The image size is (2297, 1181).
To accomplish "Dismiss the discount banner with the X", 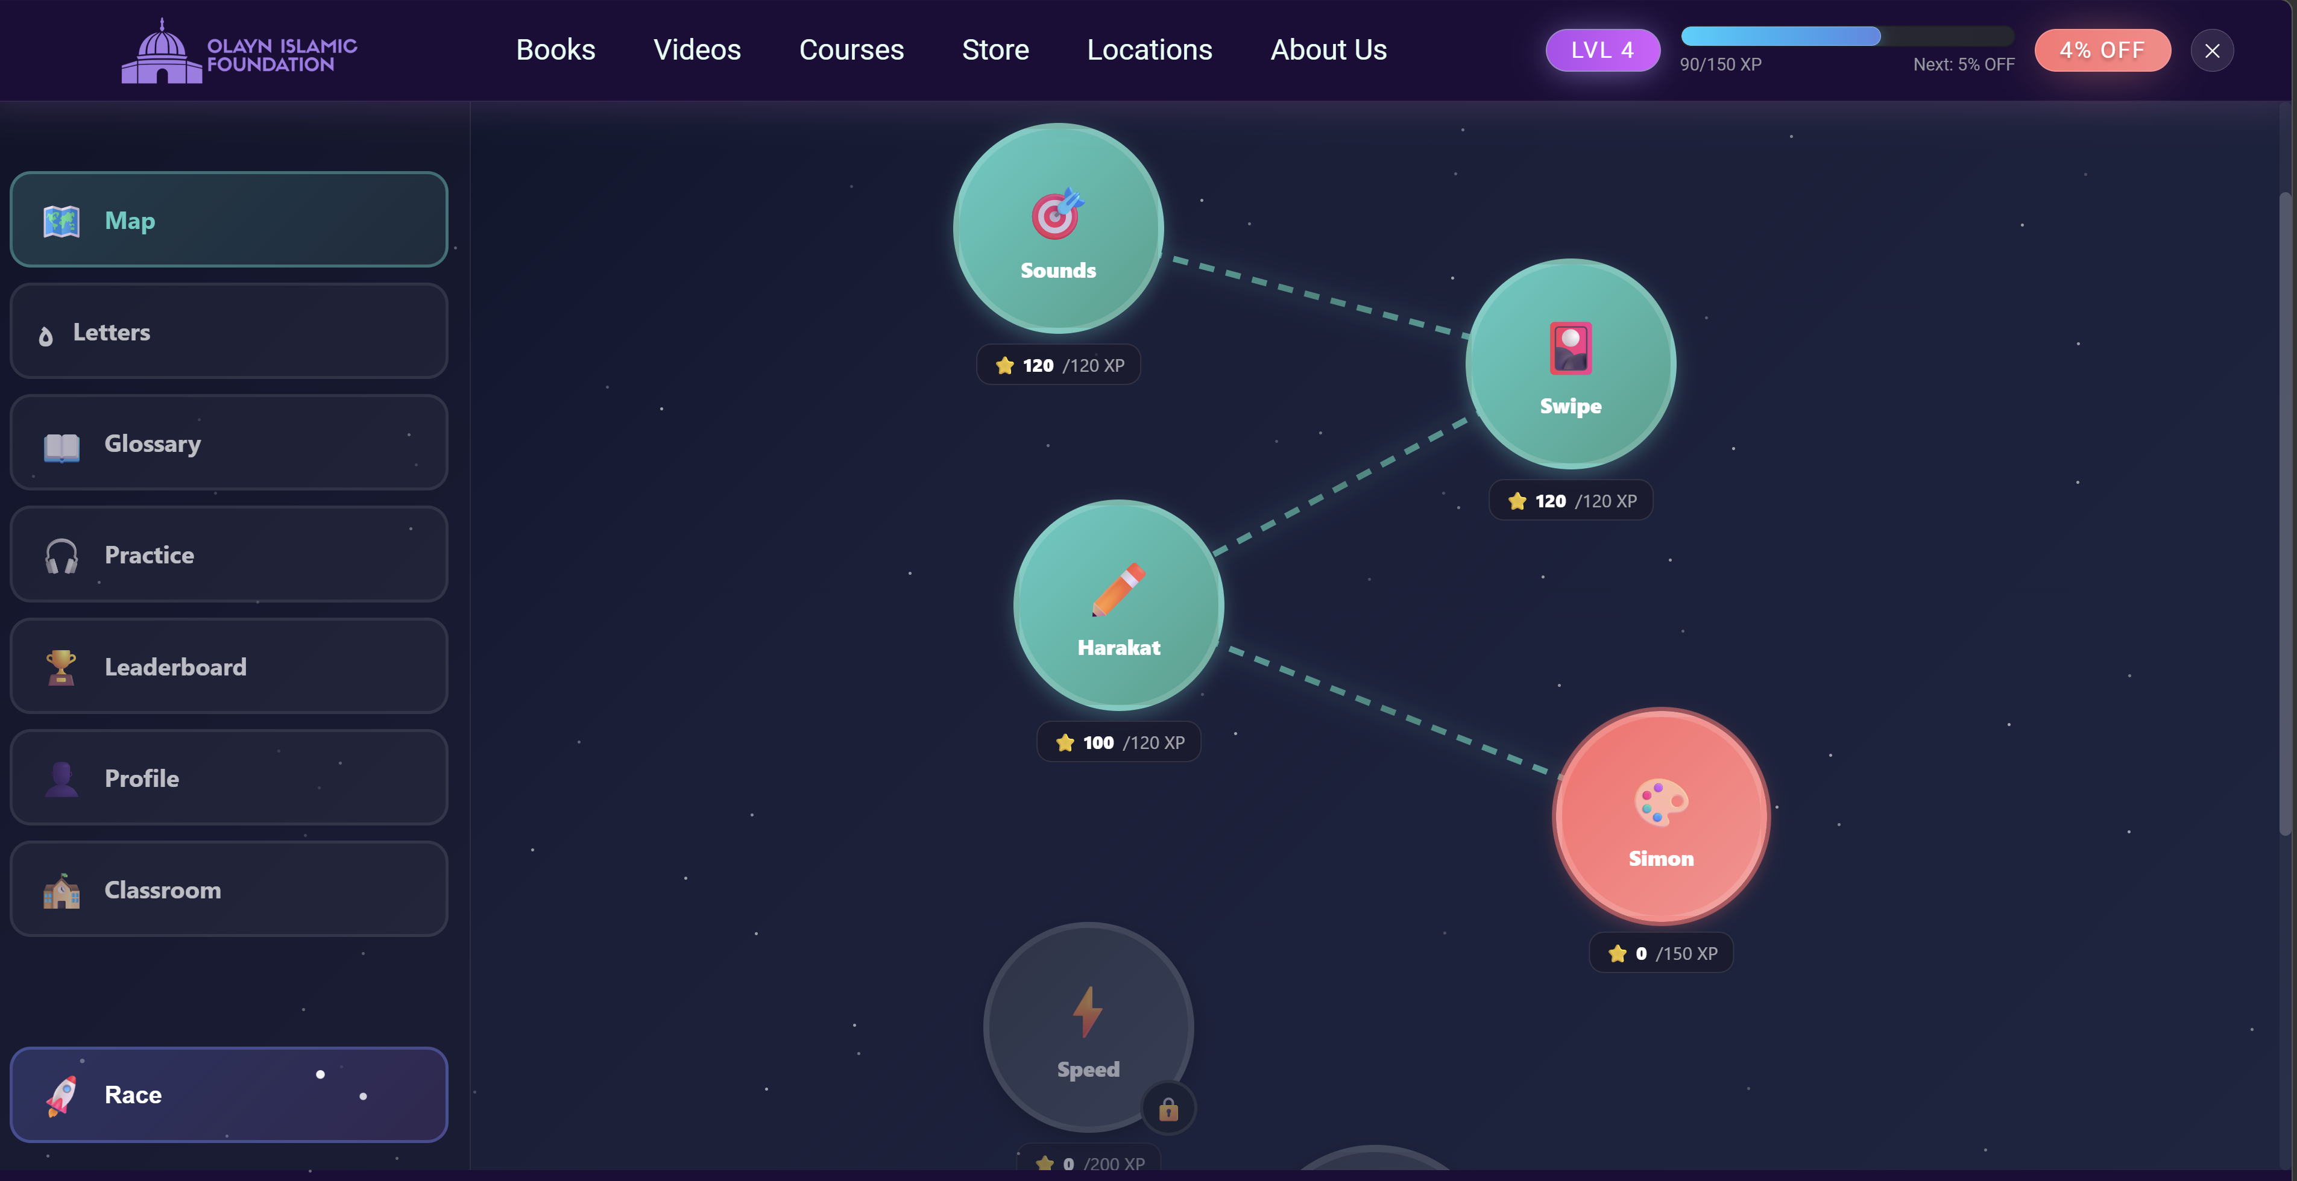I will 2212,50.
